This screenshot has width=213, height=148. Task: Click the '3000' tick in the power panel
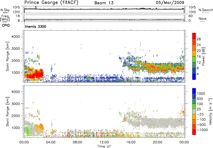[15, 49]
